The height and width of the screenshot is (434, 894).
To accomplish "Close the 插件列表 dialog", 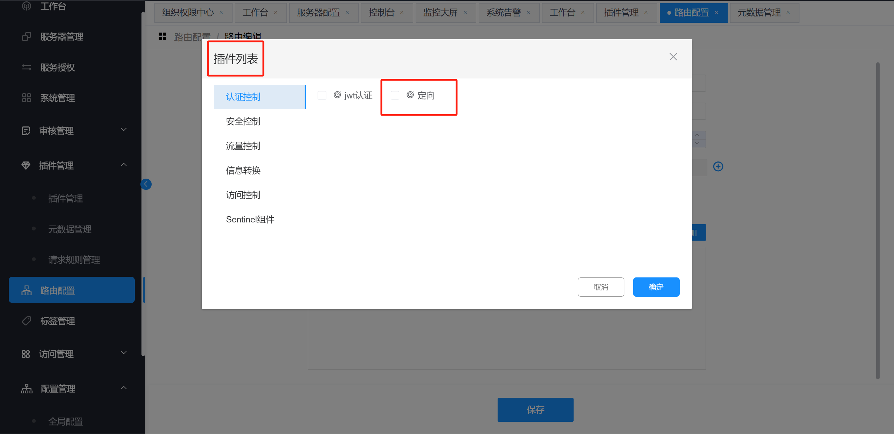I will click(673, 57).
